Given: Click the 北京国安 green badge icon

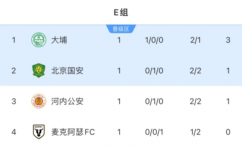Looking at the screenshot, I should click(x=38, y=71).
